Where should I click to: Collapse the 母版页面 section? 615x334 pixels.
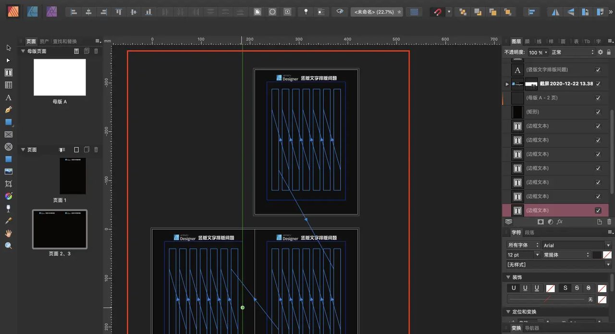click(23, 51)
